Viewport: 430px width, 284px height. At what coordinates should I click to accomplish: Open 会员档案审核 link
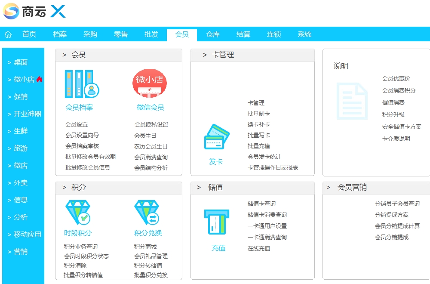pyautogui.click(x=82, y=146)
